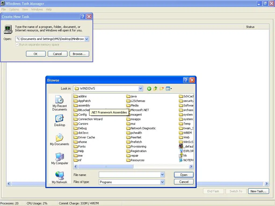275x206 pixels.
Task: Select the Fonts folder
Action: [80, 146]
